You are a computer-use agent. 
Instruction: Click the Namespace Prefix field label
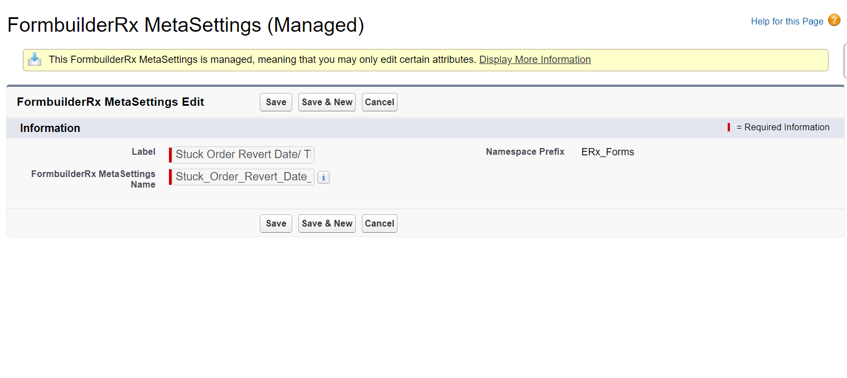pos(525,152)
